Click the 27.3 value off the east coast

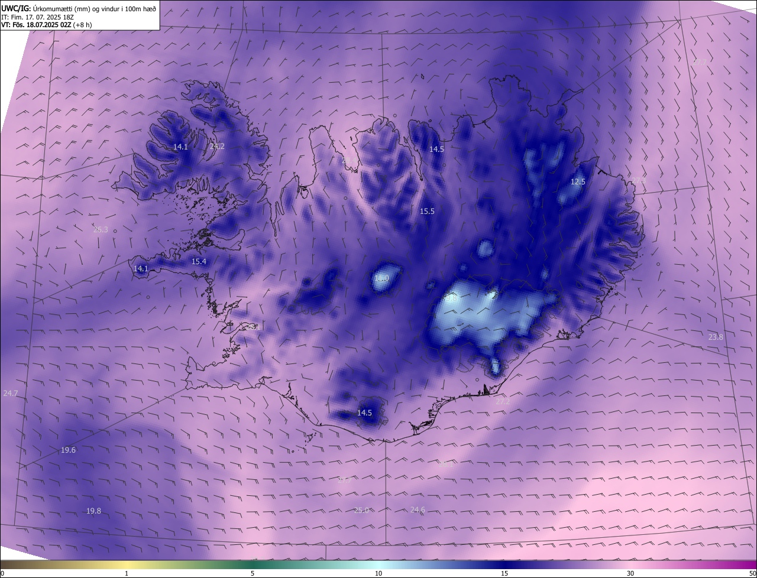point(639,180)
